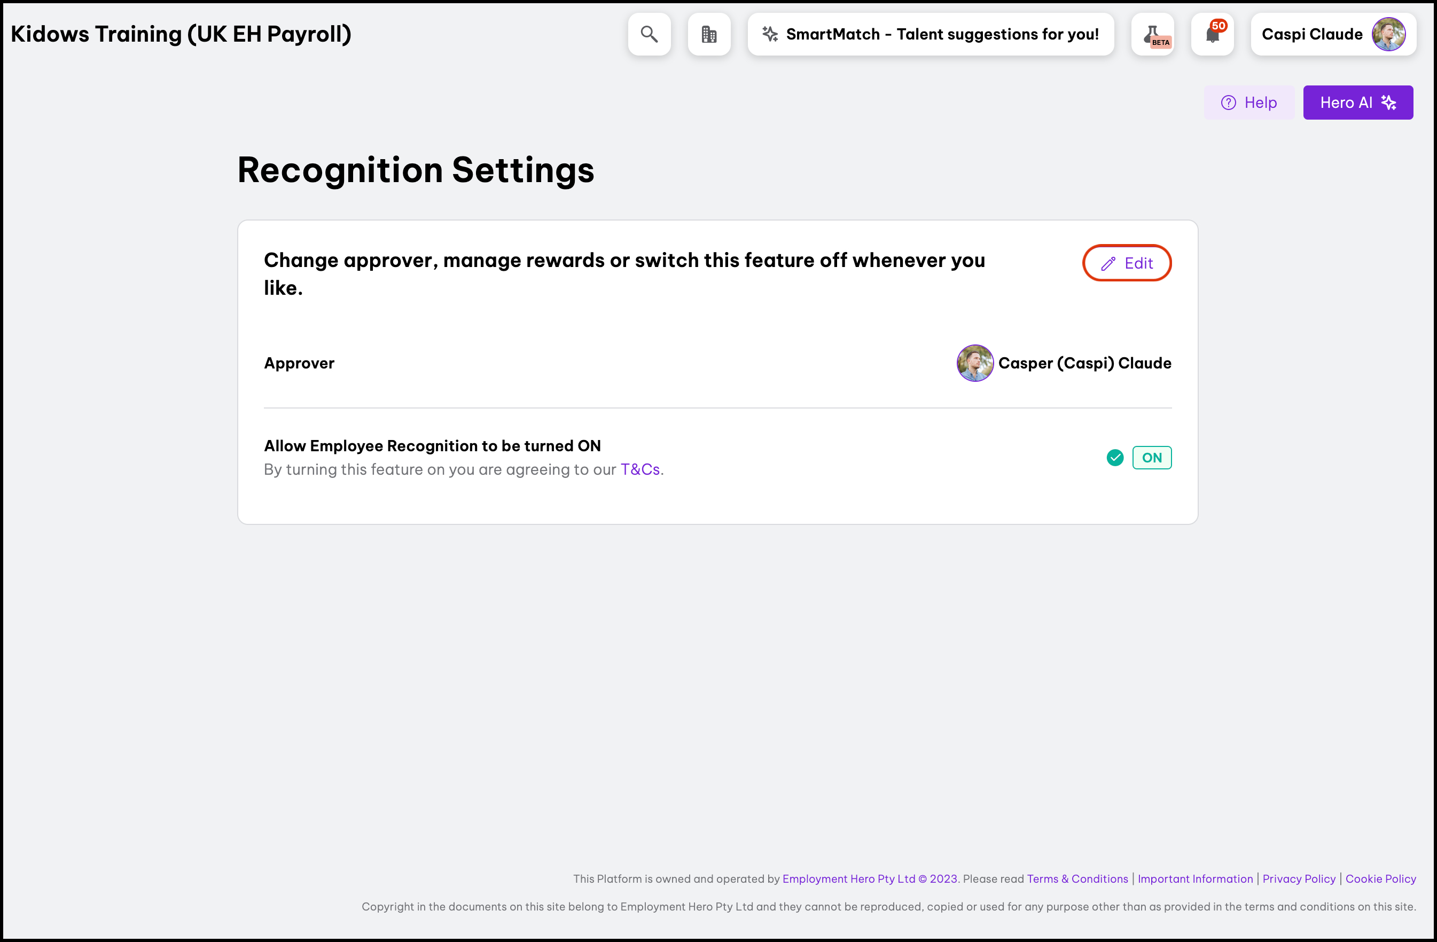Click the green checkmark status icon
The height and width of the screenshot is (942, 1437).
[x=1115, y=458]
